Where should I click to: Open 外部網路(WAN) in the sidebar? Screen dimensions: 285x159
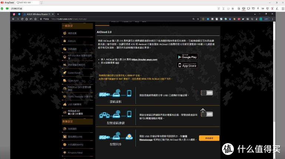point(77,145)
